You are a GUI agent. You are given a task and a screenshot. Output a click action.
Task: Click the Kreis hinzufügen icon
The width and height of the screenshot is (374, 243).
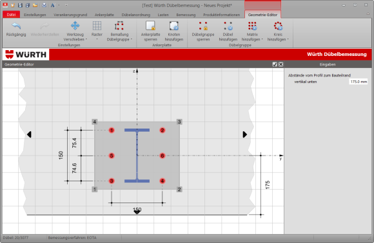coord(278,26)
